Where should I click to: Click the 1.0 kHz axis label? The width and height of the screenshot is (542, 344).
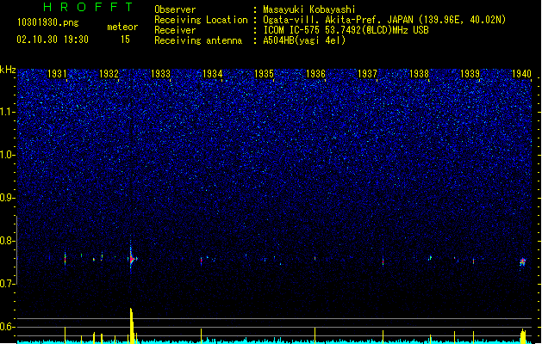coord(7,155)
